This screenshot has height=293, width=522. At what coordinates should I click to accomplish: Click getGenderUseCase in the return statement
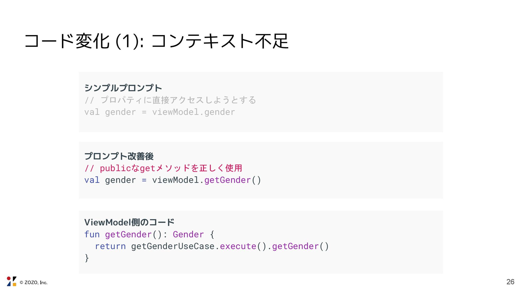coord(173,246)
